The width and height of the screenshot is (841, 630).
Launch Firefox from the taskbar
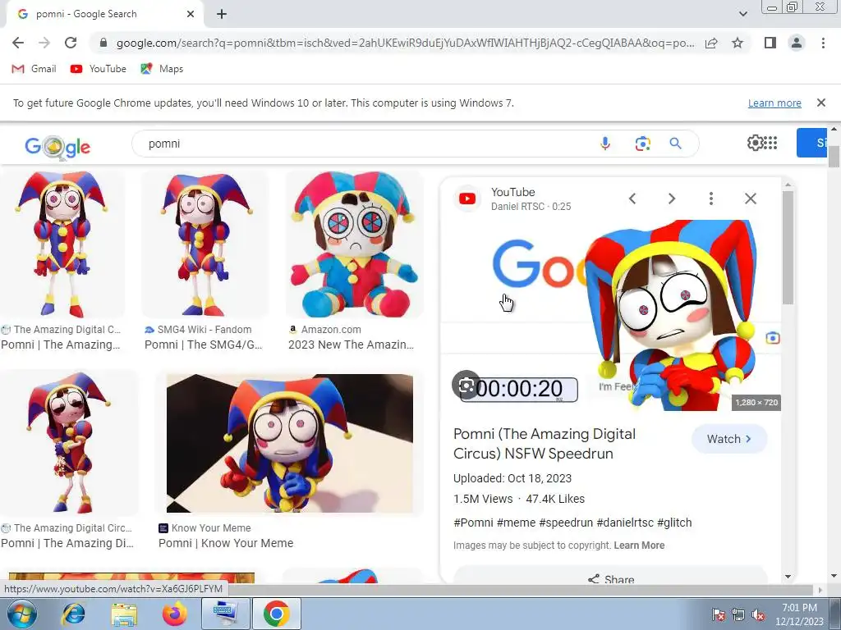click(x=175, y=614)
